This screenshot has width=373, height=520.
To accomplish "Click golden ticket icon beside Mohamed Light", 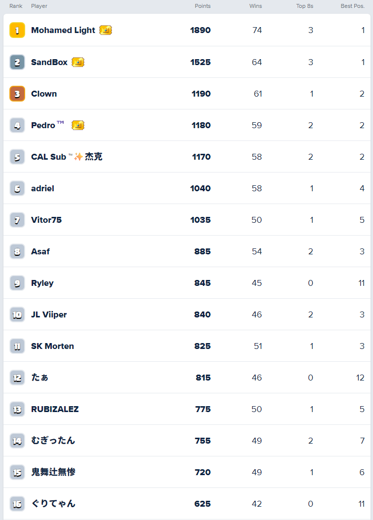I will (x=106, y=30).
